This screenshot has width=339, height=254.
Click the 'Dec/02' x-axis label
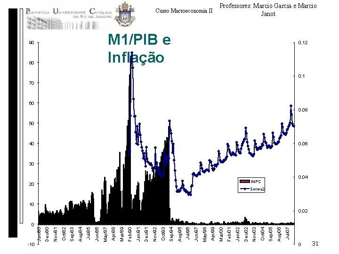tap(246, 234)
